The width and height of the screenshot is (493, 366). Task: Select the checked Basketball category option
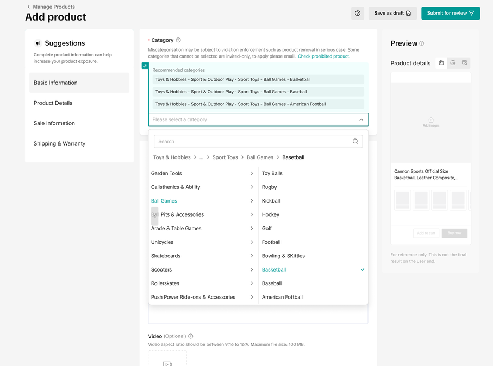274,269
